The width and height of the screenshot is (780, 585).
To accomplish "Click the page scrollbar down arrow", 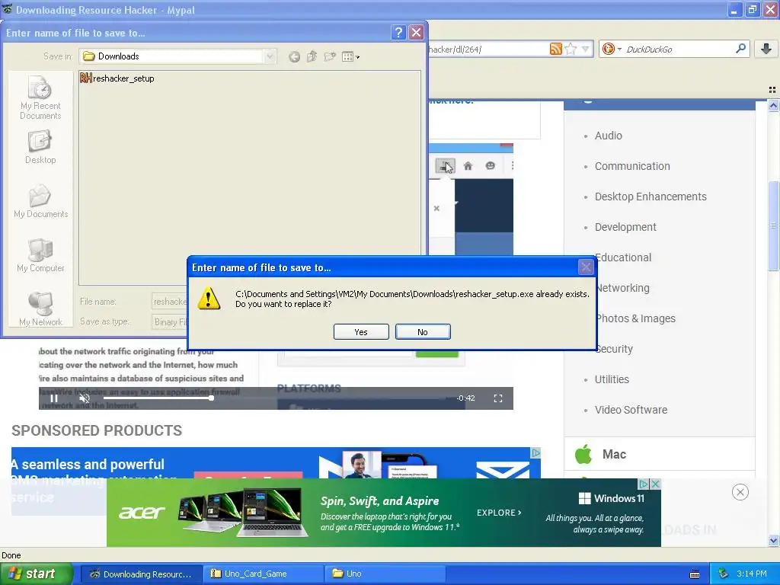I will (773, 540).
